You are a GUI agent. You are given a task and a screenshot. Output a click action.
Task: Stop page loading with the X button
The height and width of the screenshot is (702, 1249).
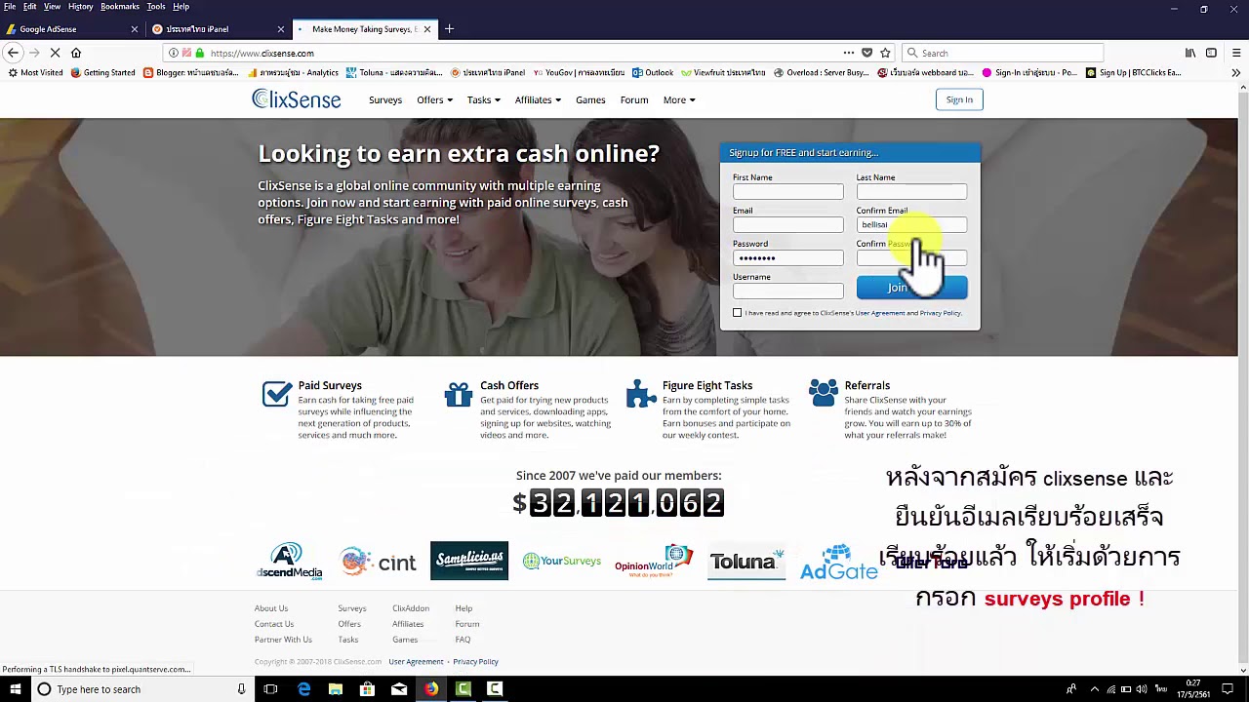pyautogui.click(x=55, y=53)
